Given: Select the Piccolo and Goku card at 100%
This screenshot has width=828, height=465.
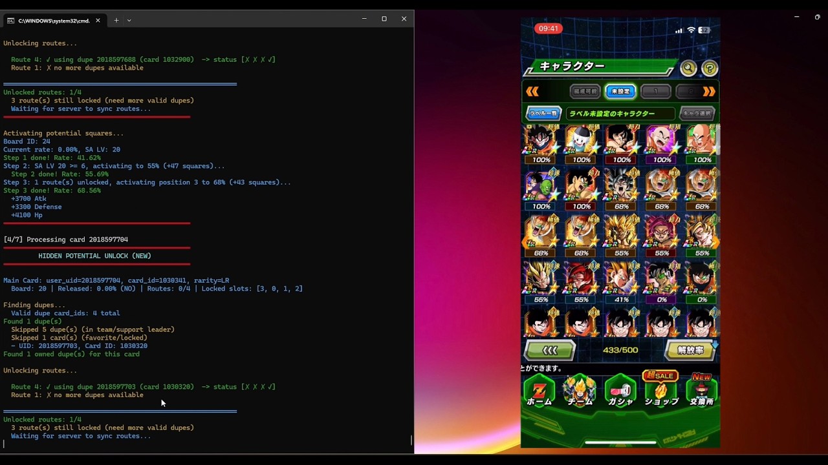Looking at the screenshot, I should [x=541, y=191].
